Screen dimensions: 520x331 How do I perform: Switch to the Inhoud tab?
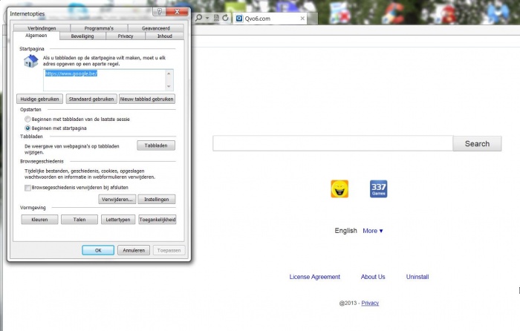pyautogui.click(x=164, y=36)
